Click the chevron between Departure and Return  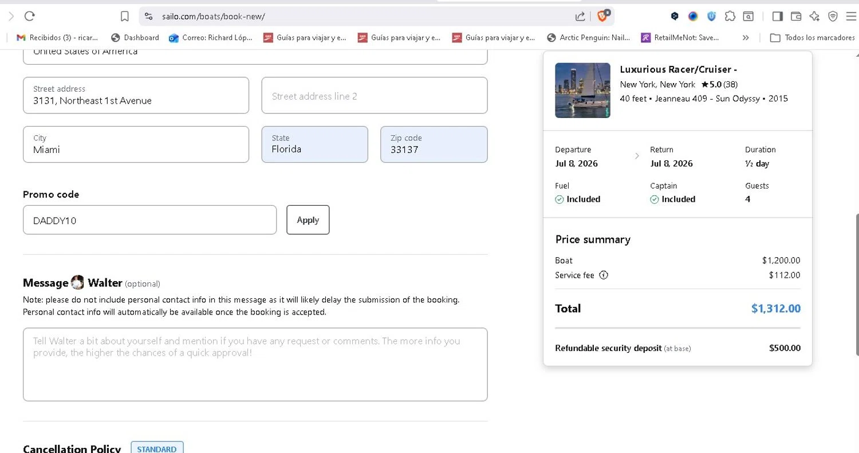click(637, 156)
